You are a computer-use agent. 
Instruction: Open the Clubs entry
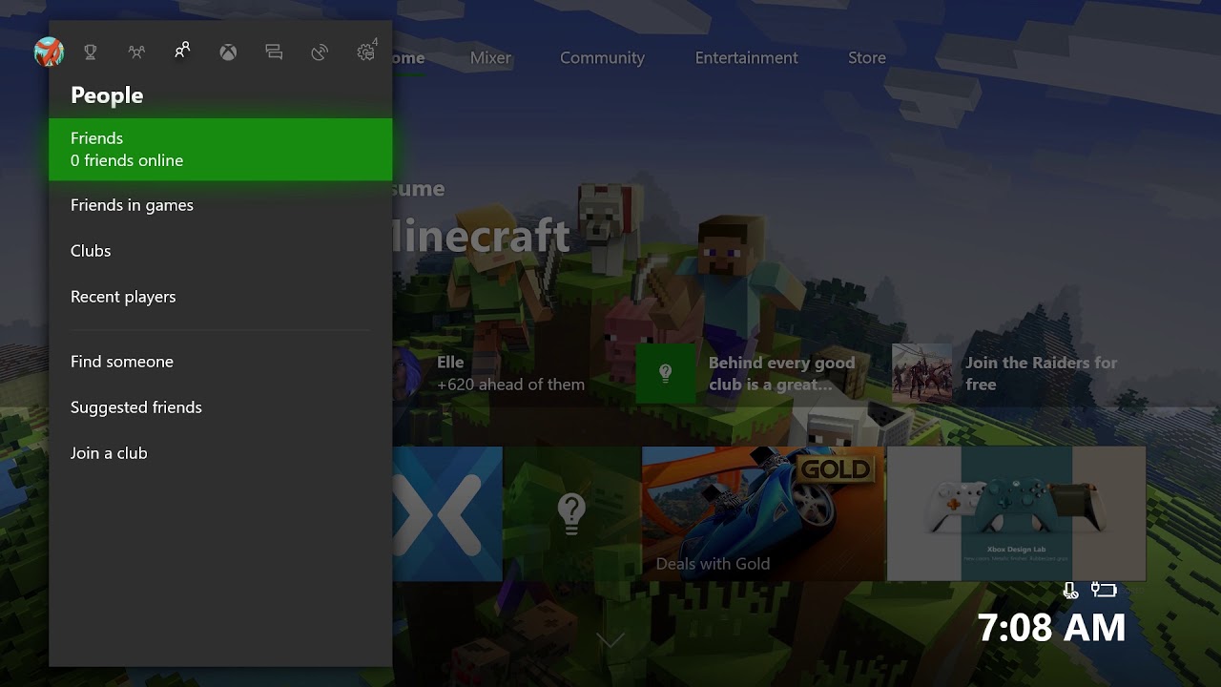(220, 251)
